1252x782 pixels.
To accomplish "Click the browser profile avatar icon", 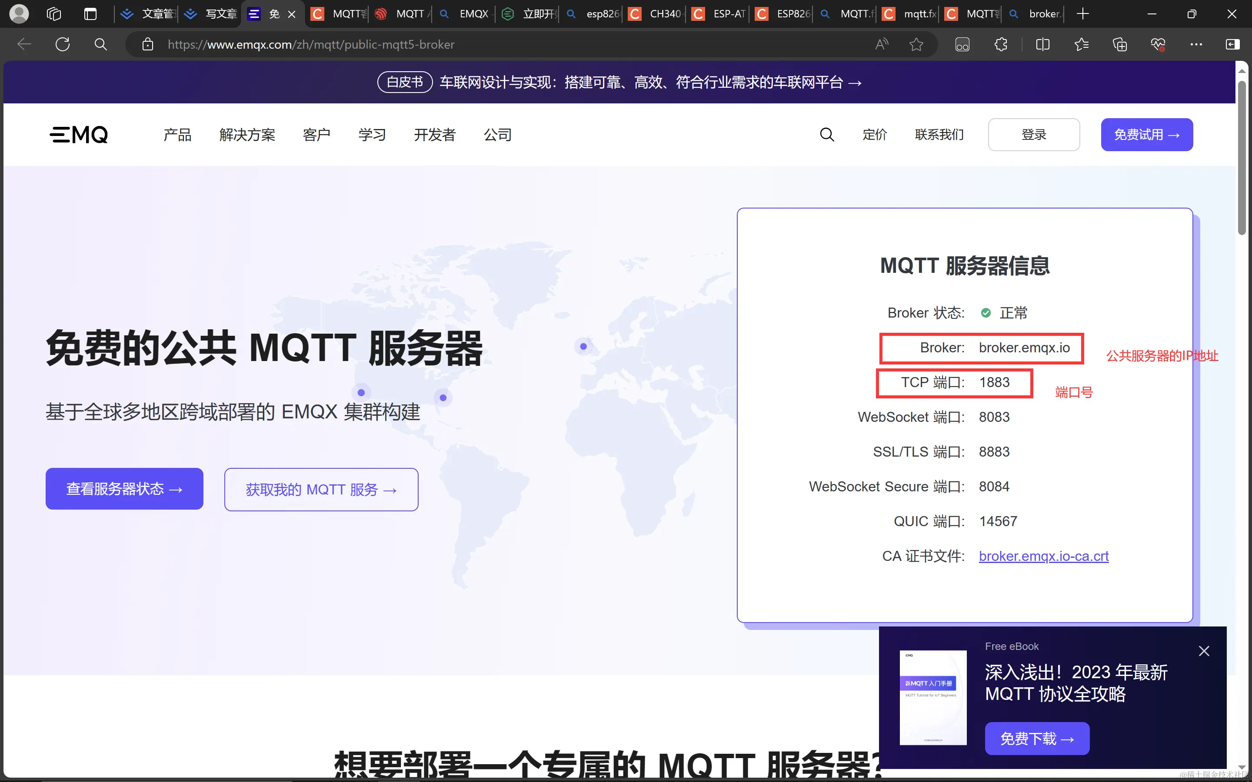I will coord(19,14).
